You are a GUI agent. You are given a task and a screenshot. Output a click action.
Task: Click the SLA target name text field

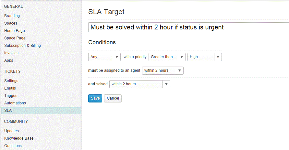click(188, 27)
